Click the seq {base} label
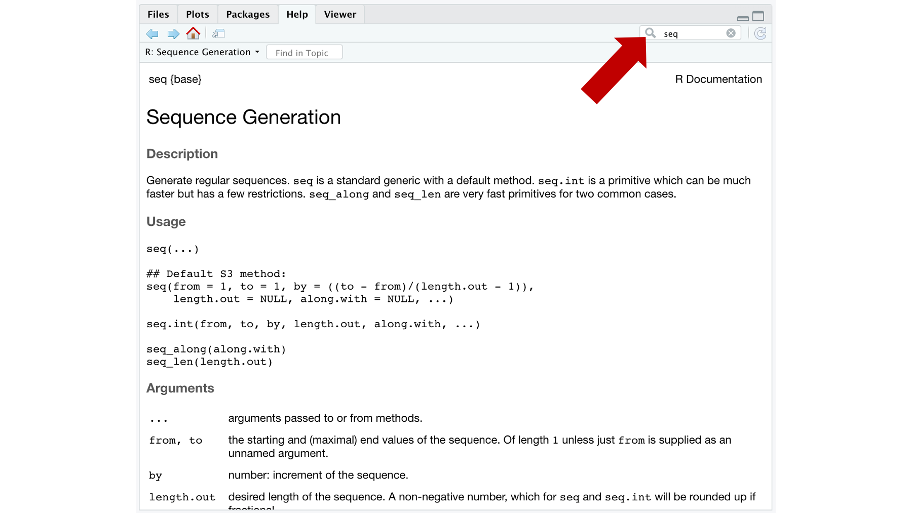Screen dimensions: 912x513 tap(175, 80)
